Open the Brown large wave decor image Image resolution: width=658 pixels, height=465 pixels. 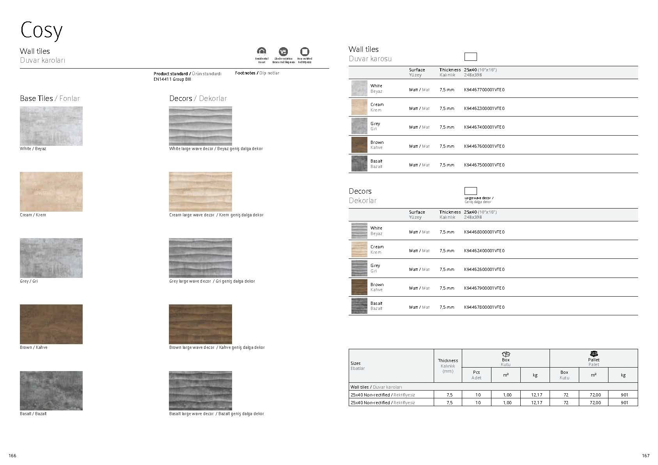coord(200,324)
